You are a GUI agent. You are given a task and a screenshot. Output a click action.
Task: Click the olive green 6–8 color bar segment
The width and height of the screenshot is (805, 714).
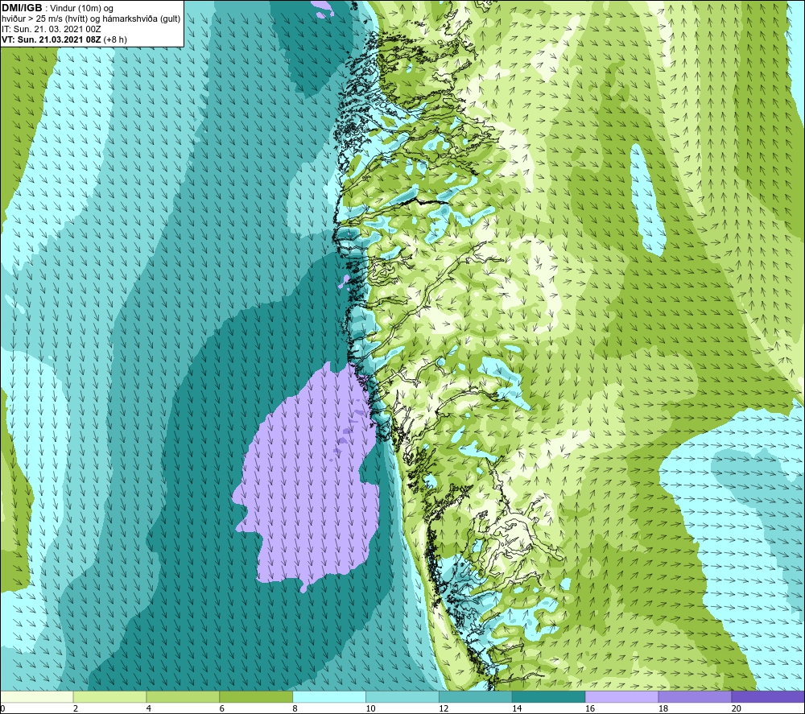coord(256,696)
